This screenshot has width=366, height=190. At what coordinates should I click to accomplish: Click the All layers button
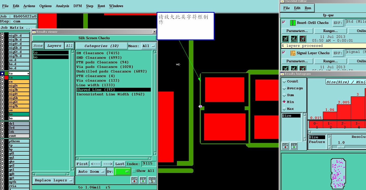(x=69, y=46)
